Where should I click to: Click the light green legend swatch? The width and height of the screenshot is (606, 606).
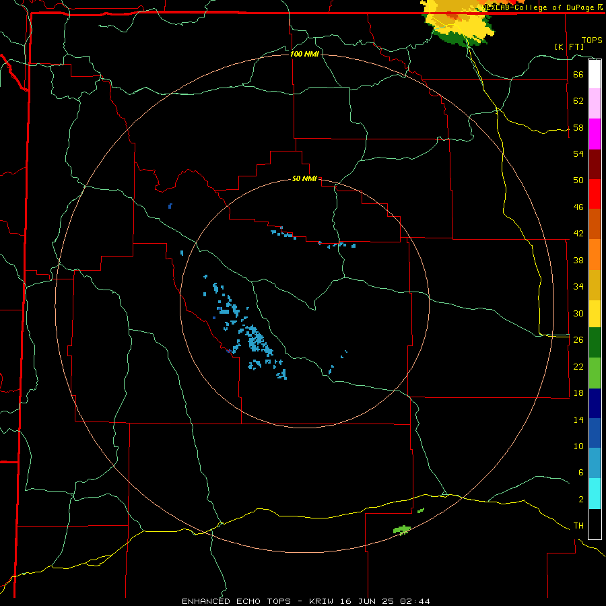point(595,373)
